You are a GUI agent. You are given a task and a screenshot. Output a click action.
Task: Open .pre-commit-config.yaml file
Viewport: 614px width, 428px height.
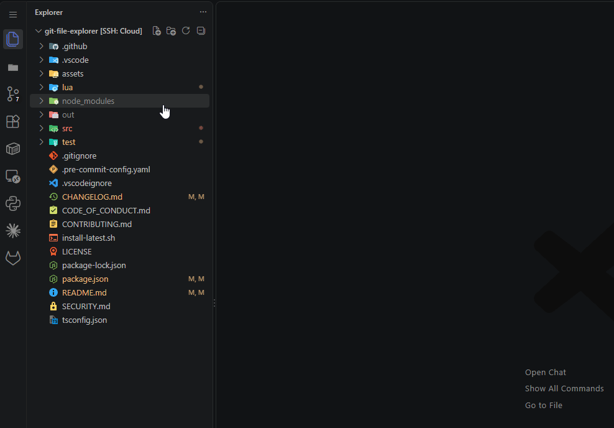pyautogui.click(x=119, y=170)
